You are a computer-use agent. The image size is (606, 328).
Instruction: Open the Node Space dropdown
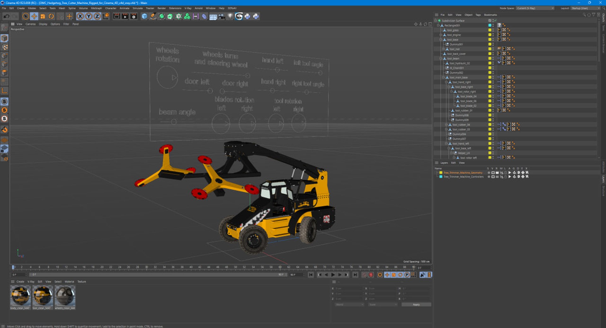(x=535, y=8)
